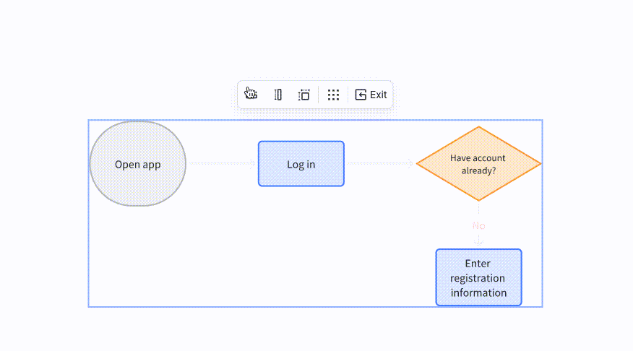Select the blue Log in rectangle
The height and width of the screenshot is (351, 633).
click(301, 164)
